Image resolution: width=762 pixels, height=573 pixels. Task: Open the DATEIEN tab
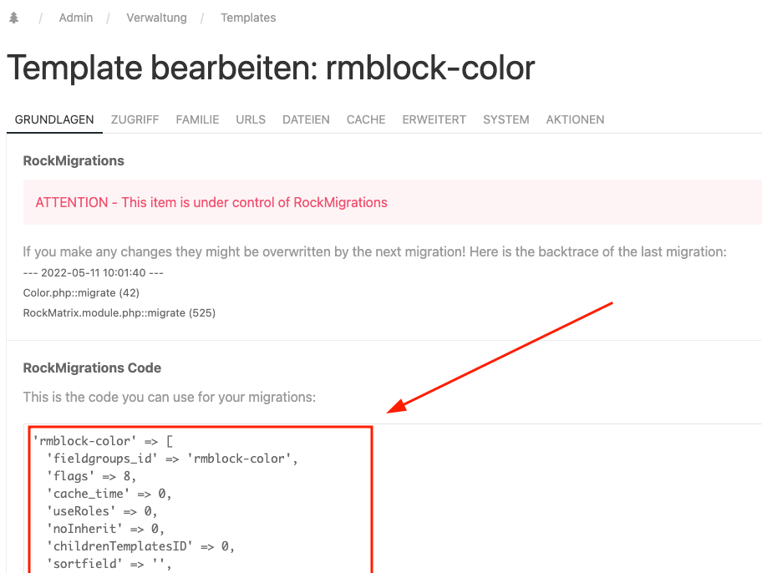coord(306,119)
